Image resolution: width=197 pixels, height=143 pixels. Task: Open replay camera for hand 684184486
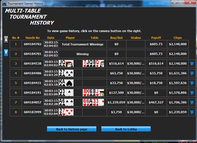192,73
